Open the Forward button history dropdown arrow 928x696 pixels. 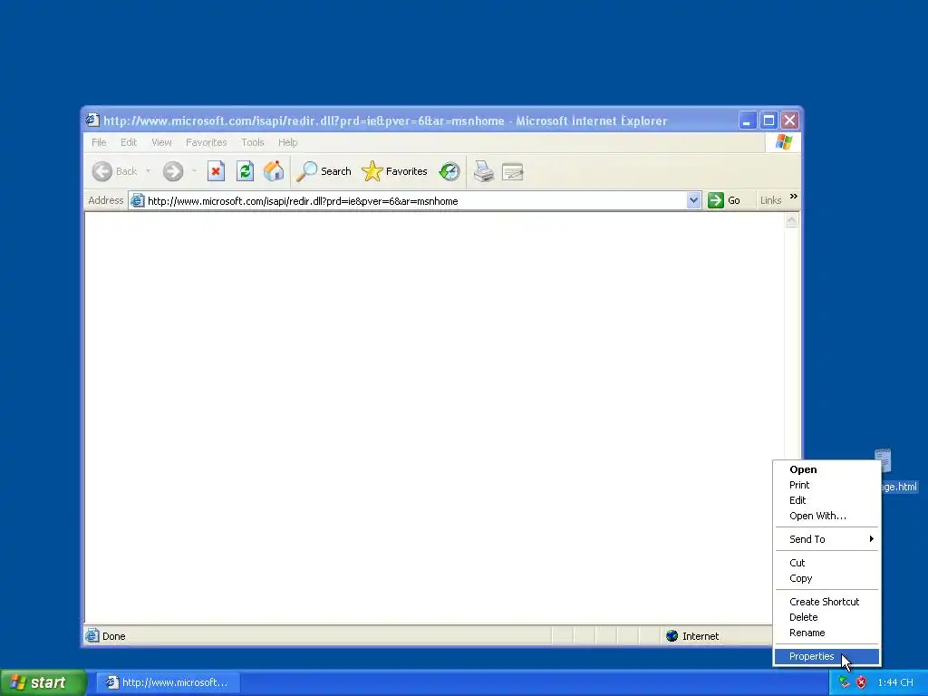tap(194, 171)
